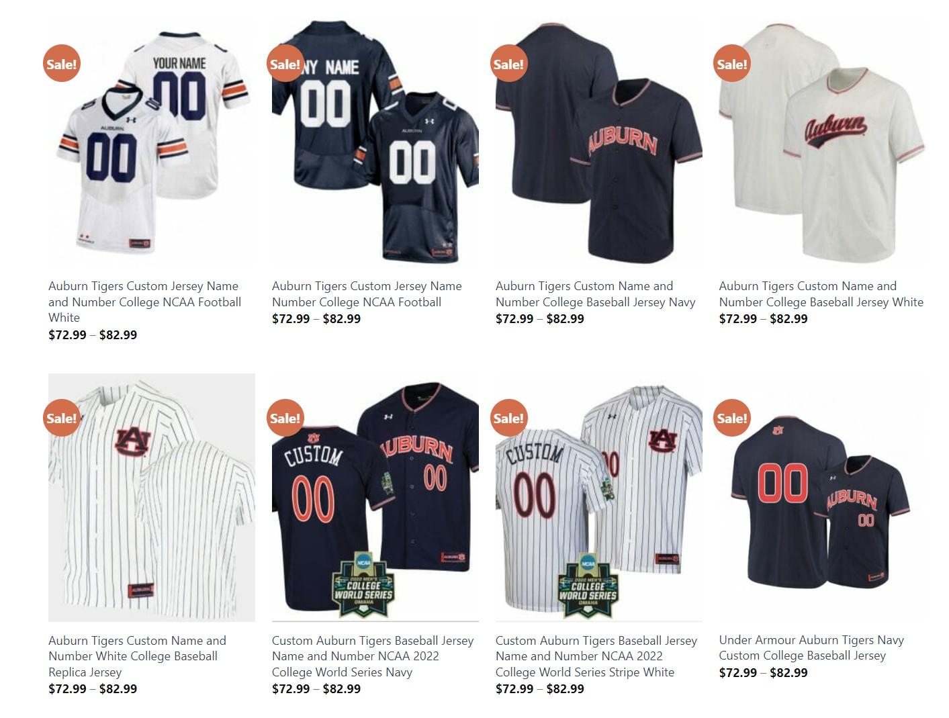The height and width of the screenshot is (718, 949).
Task: Open navy Auburn baseball jersey image
Action: coord(599,143)
